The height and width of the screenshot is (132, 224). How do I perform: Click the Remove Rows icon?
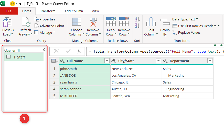click(x=124, y=21)
